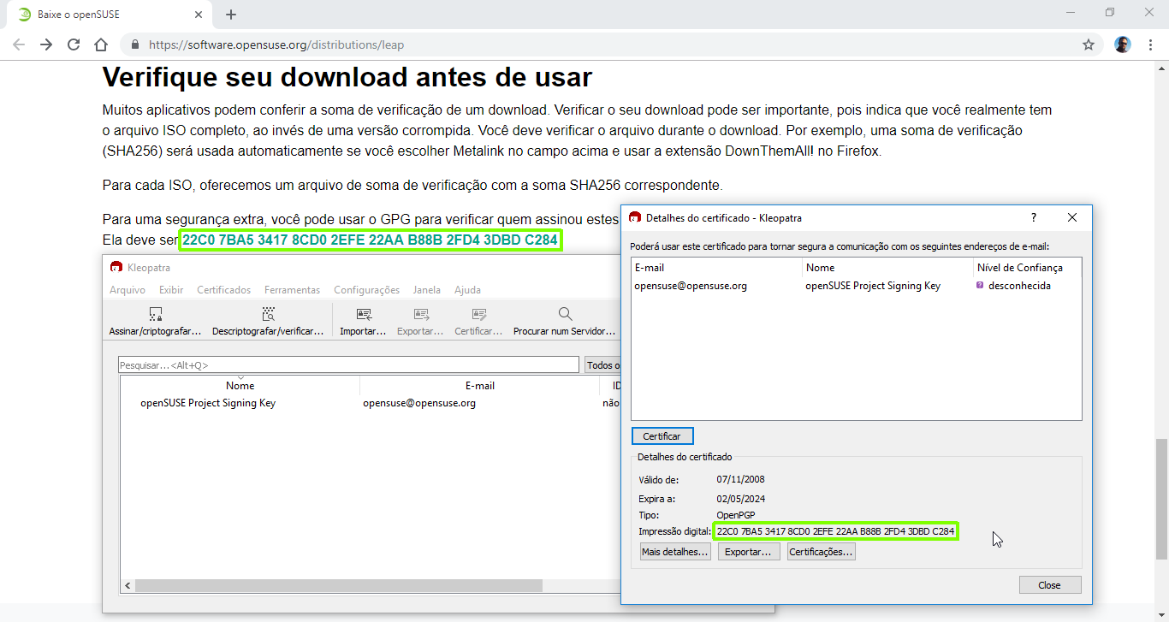
Task: Open the browser three-dot menu
Action: click(x=1150, y=44)
